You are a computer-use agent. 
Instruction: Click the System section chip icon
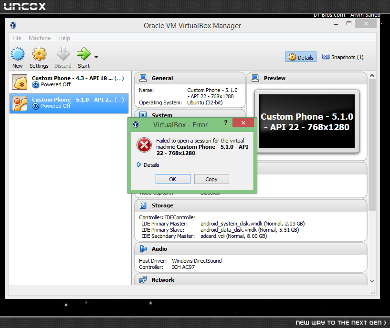143,115
